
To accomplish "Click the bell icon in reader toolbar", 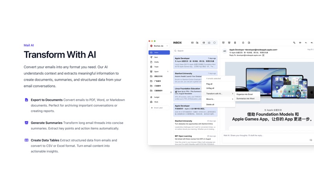I will tap(243, 43).
